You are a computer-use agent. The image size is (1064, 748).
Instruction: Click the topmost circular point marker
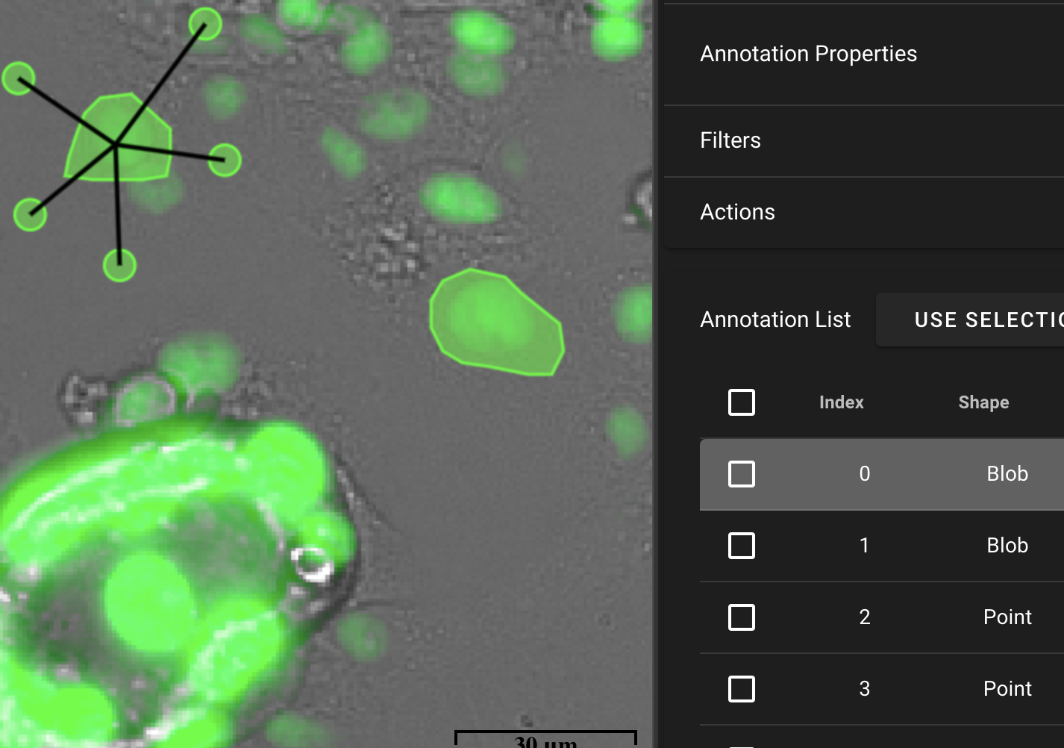pos(204,23)
